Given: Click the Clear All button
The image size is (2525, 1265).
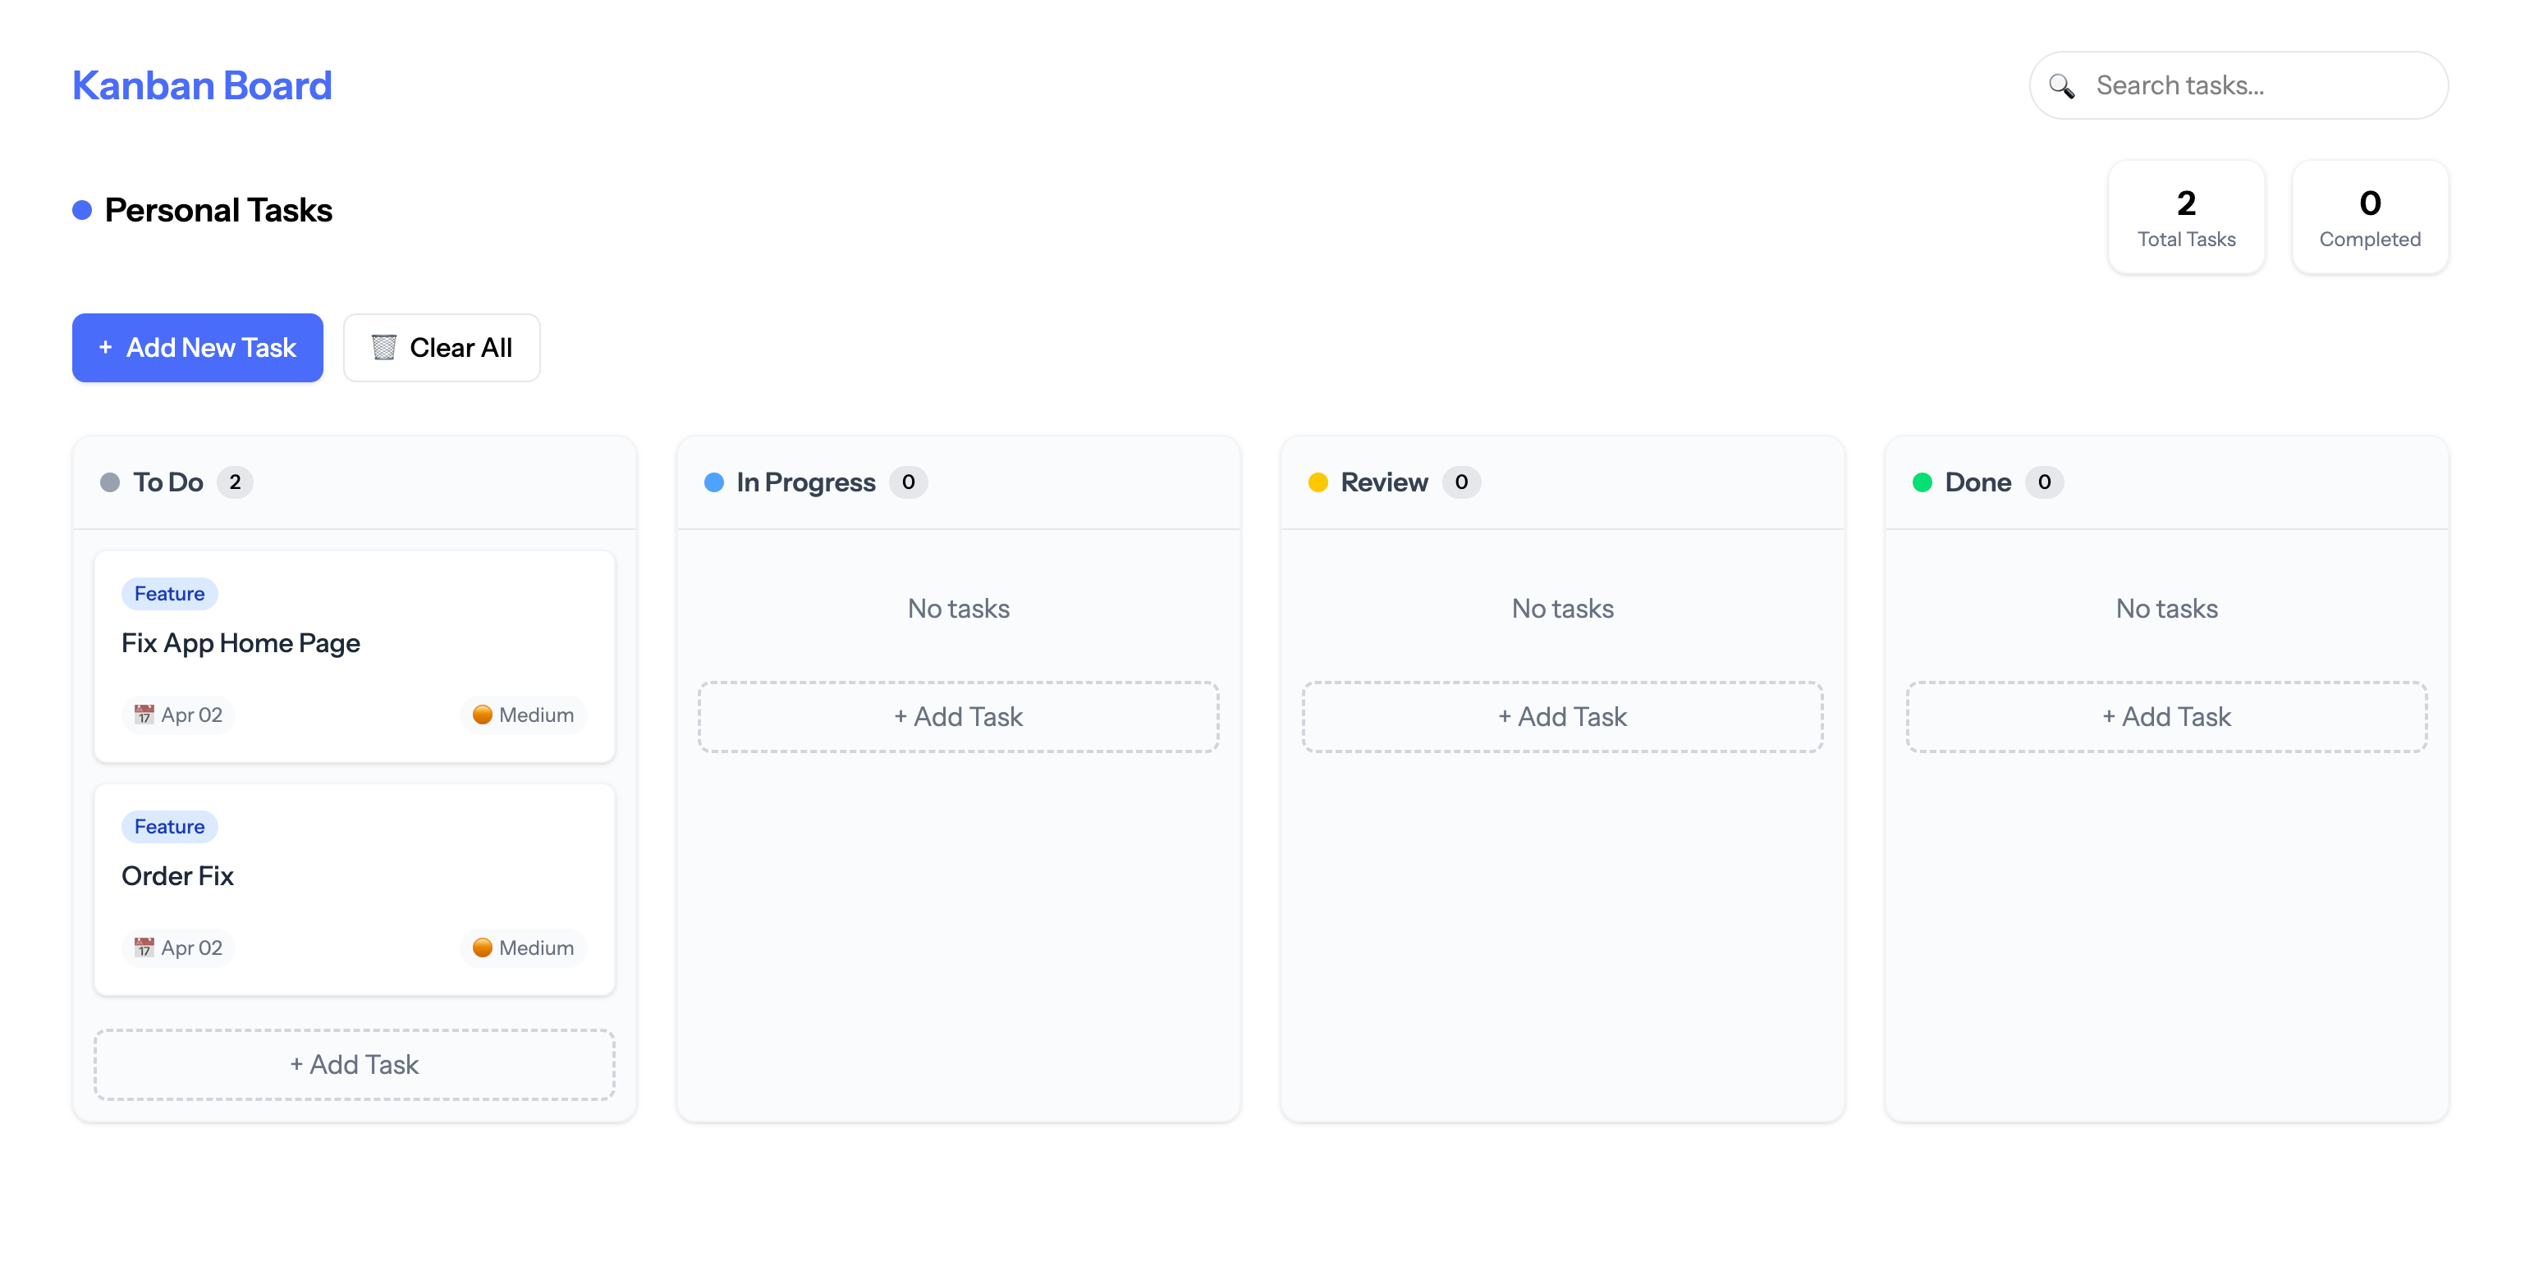Looking at the screenshot, I should pos(441,347).
